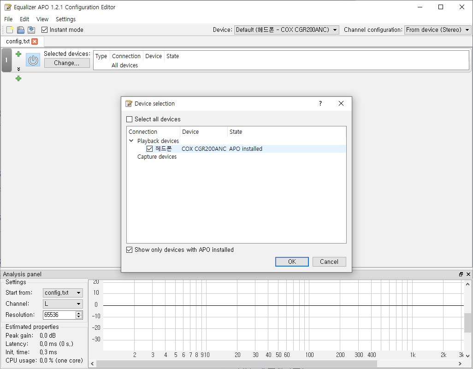Image resolution: width=473 pixels, height=369 pixels.
Task: Click the graph scroll right arrow
Action: [460, 363]
